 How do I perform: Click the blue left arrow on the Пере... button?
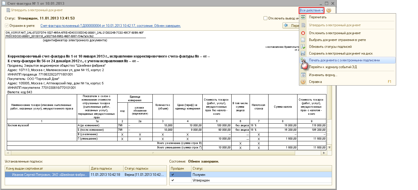tap(286, 26)
